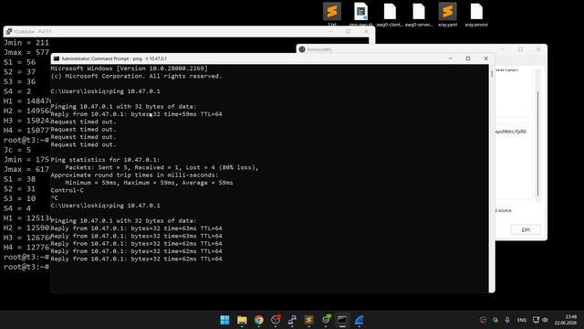
Task: Click the Command Prompt title bar icon
Action: click(57, 58)
